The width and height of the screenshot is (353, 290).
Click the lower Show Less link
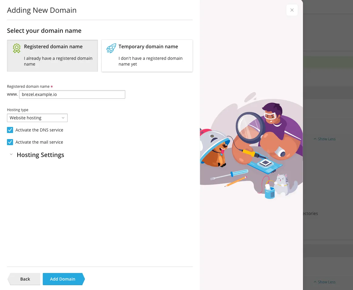pos(327,282)
